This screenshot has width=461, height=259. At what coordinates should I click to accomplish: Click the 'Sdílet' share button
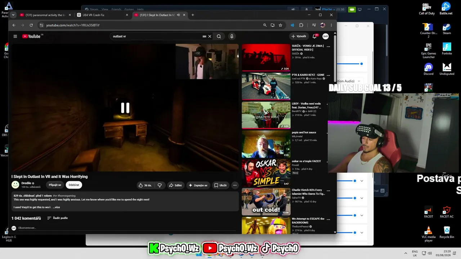point(175,185)
